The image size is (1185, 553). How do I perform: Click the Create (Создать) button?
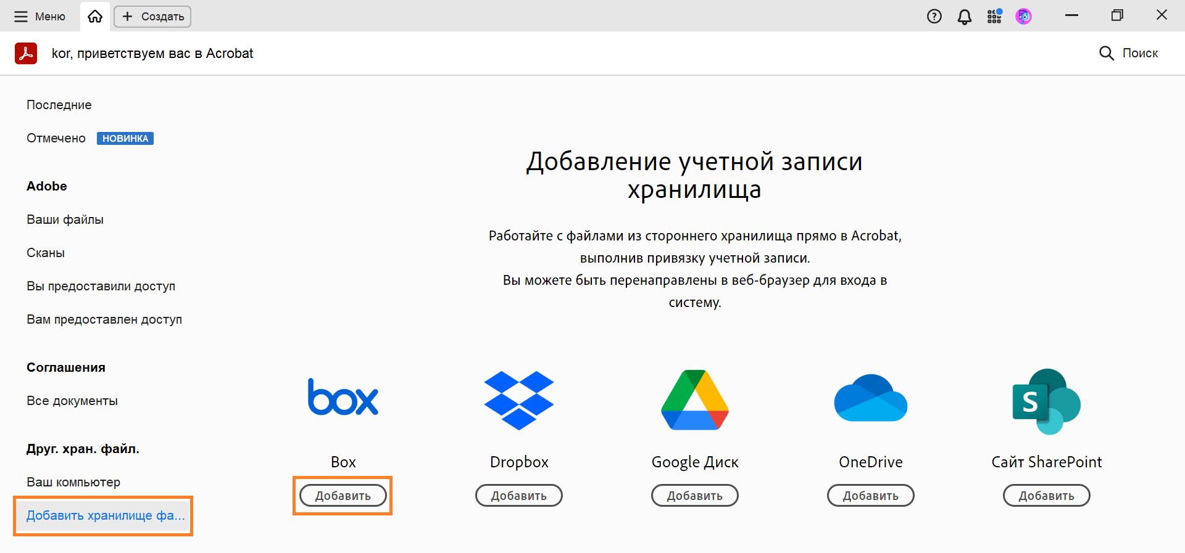point(152,17)
